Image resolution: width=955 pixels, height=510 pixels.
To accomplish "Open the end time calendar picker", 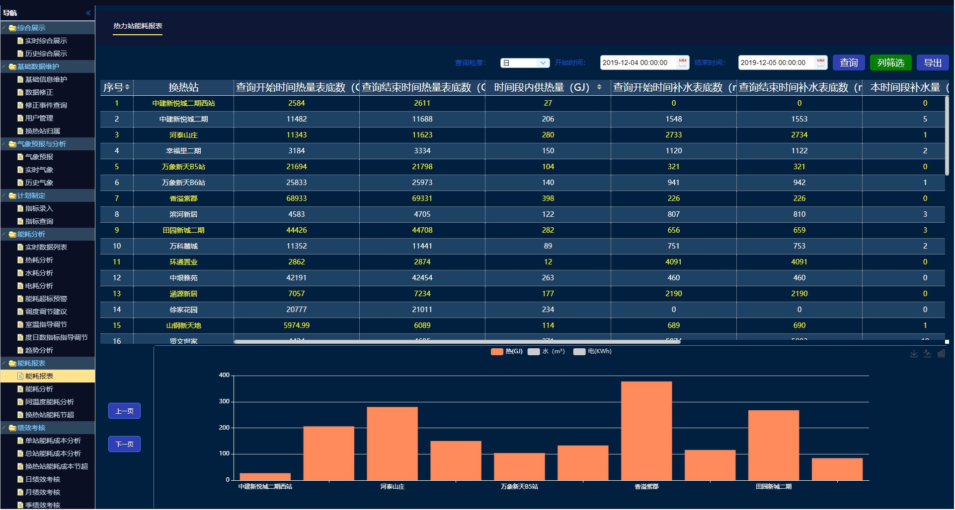I will (822, 63).
